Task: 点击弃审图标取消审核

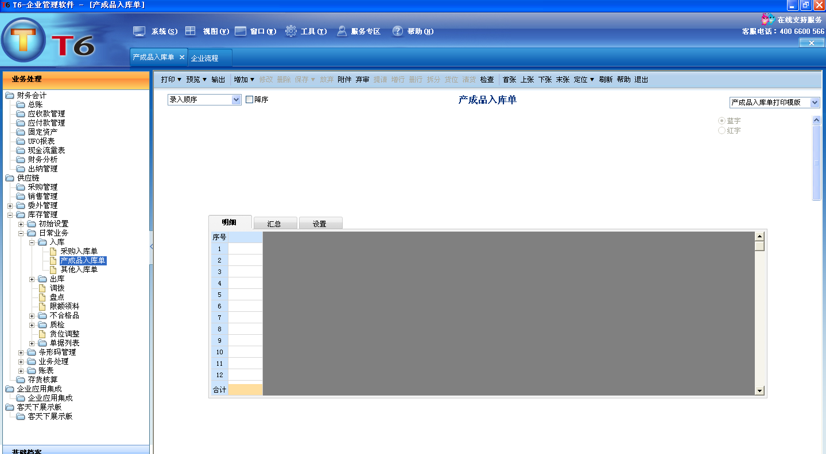Action: pyautogui.click(x=362, y=80)
